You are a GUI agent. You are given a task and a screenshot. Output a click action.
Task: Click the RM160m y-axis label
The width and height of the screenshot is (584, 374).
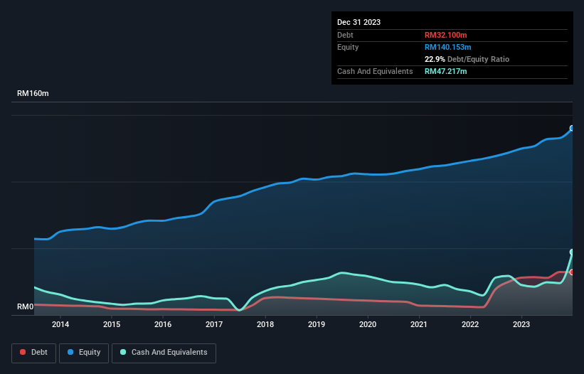pyautogui.click(x=33, y=93)
